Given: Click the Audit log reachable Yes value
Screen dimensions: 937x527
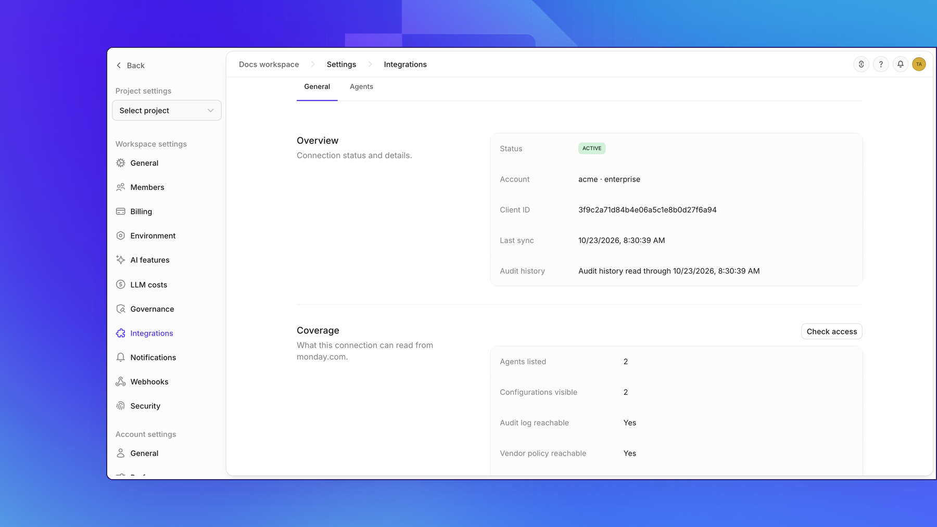Looking at the screenshot, I should click(x=630, y=423).
